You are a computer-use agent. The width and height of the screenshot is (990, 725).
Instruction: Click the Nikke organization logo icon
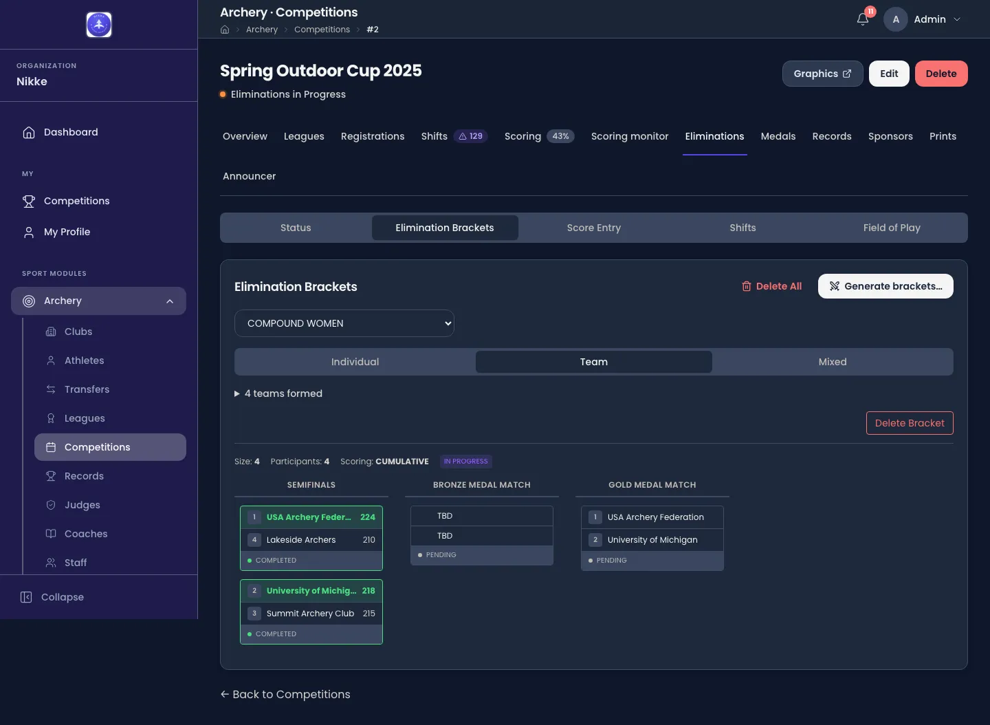(99, 25)
